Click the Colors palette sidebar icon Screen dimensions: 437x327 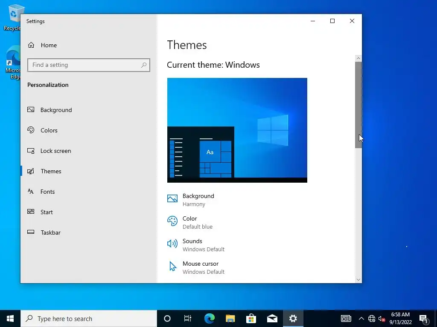(x=31, y=130)
